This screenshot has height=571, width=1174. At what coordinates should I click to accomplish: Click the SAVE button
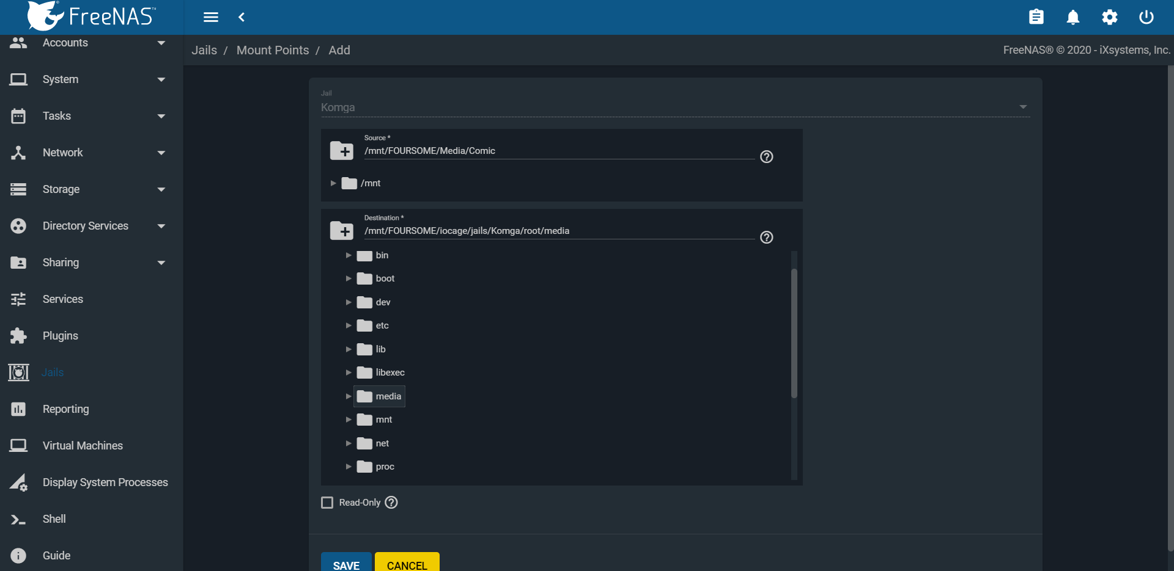[x=346, y=564]
